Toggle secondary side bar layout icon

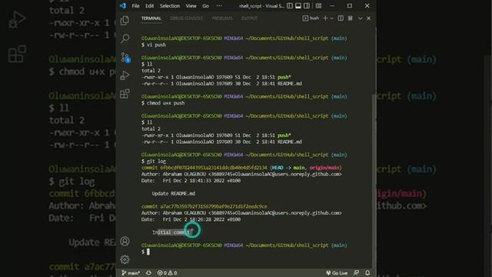pos(307,5)
